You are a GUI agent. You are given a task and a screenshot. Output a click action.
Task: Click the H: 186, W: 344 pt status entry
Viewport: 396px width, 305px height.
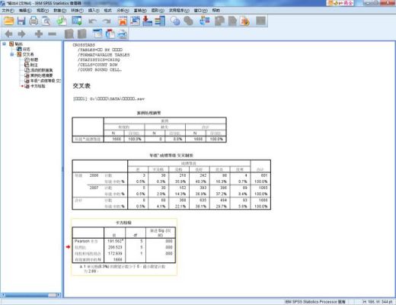(x=377, y=302)
